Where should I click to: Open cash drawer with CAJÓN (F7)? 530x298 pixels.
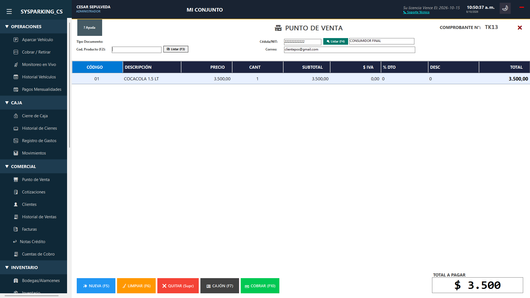click(220, 286)
